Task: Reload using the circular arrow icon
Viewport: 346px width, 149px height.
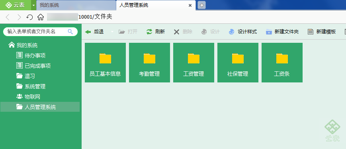Action: (x=29, y=17)
